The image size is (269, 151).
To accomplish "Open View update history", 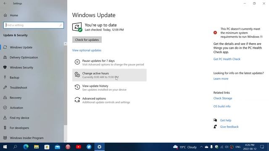I will point(109,88).
